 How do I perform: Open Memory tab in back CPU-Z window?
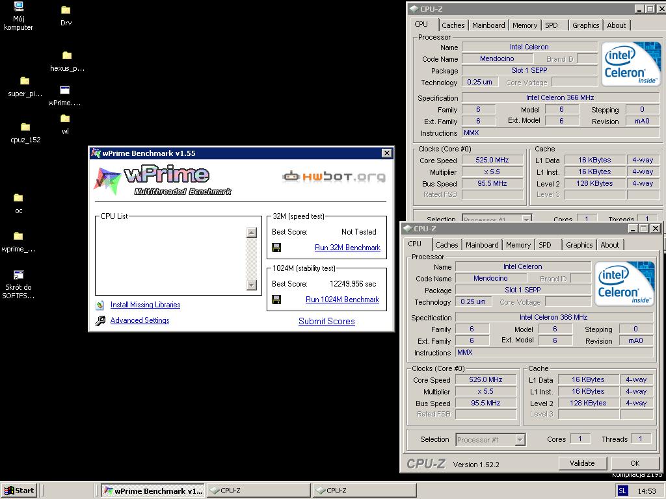coord(525,25)
